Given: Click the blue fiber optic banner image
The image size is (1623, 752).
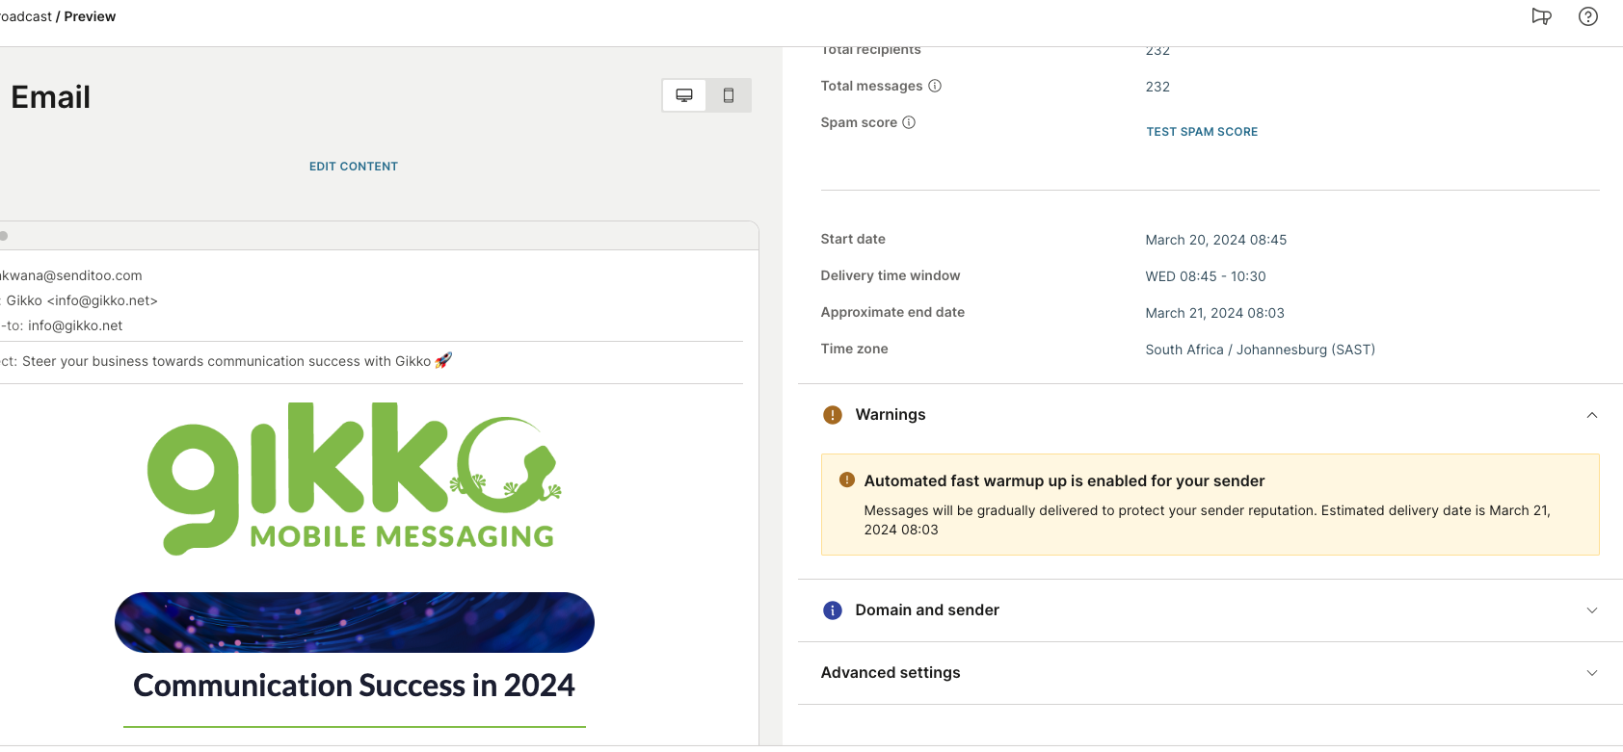Looking at the screenshot, I should (x=354, y=622).
